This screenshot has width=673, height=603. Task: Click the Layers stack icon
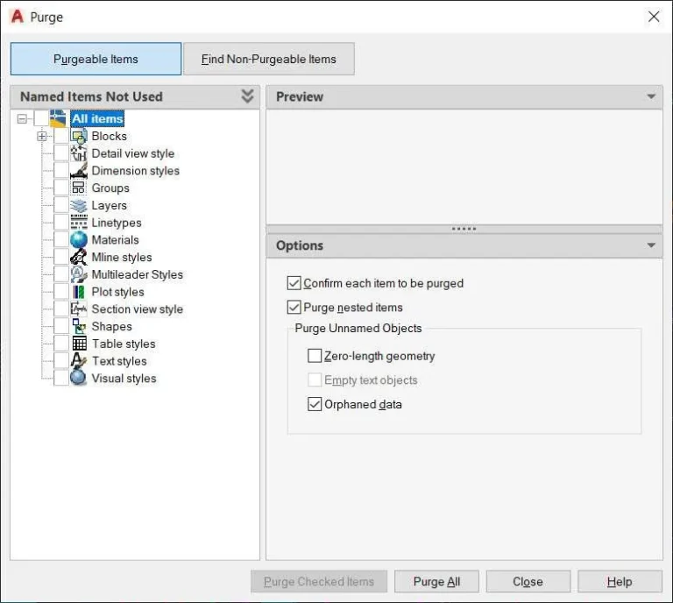click(x=79, y=205)
